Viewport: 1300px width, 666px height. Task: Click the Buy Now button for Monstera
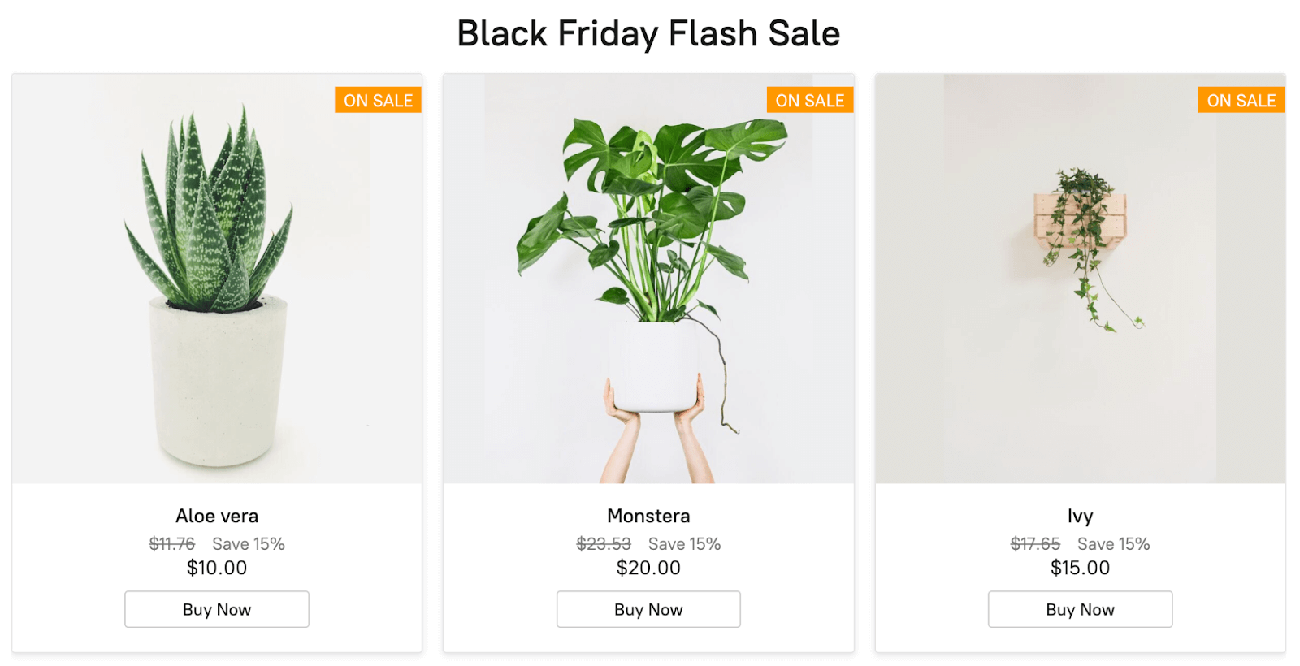pos(648,609)
